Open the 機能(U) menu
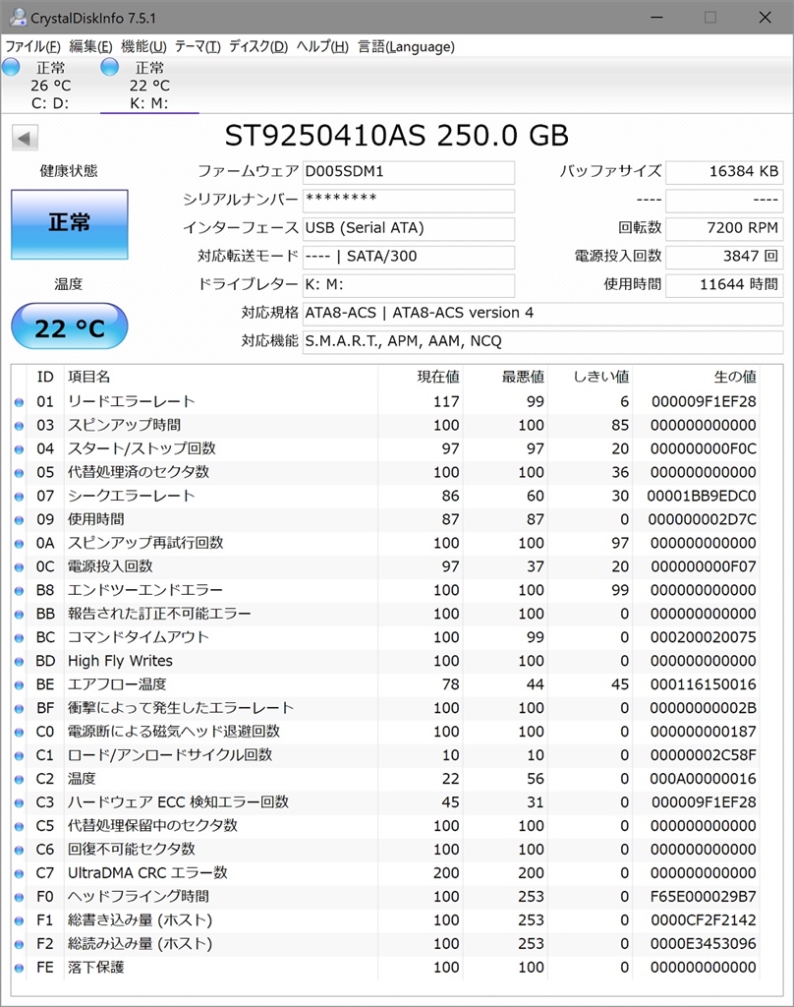This screenshot has width=794, height=1007. [x=143, y=46]
